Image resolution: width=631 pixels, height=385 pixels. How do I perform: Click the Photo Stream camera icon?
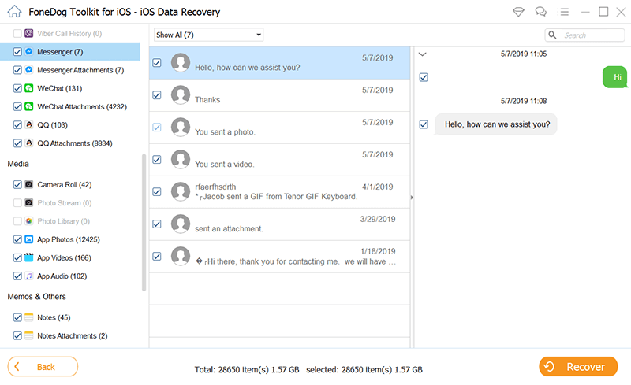[29, 202]
